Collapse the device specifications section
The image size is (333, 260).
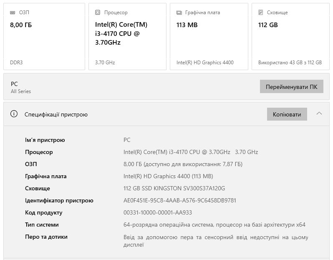pos(319,114)
